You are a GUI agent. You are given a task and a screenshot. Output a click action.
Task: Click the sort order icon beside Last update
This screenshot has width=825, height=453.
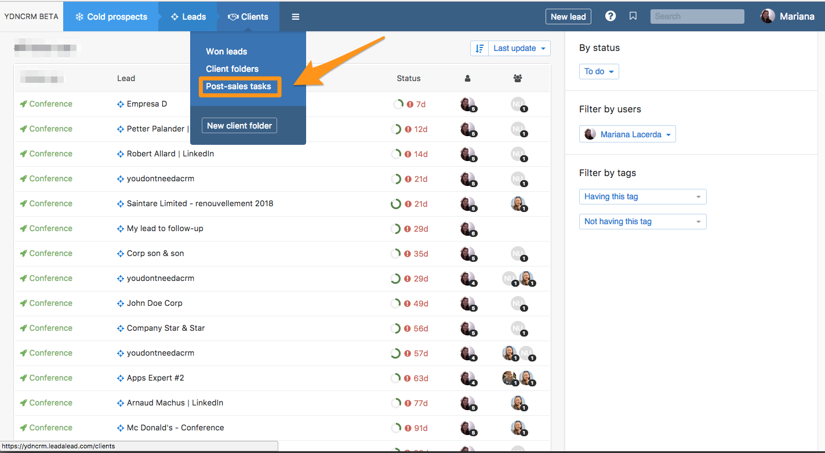[479, 49]
